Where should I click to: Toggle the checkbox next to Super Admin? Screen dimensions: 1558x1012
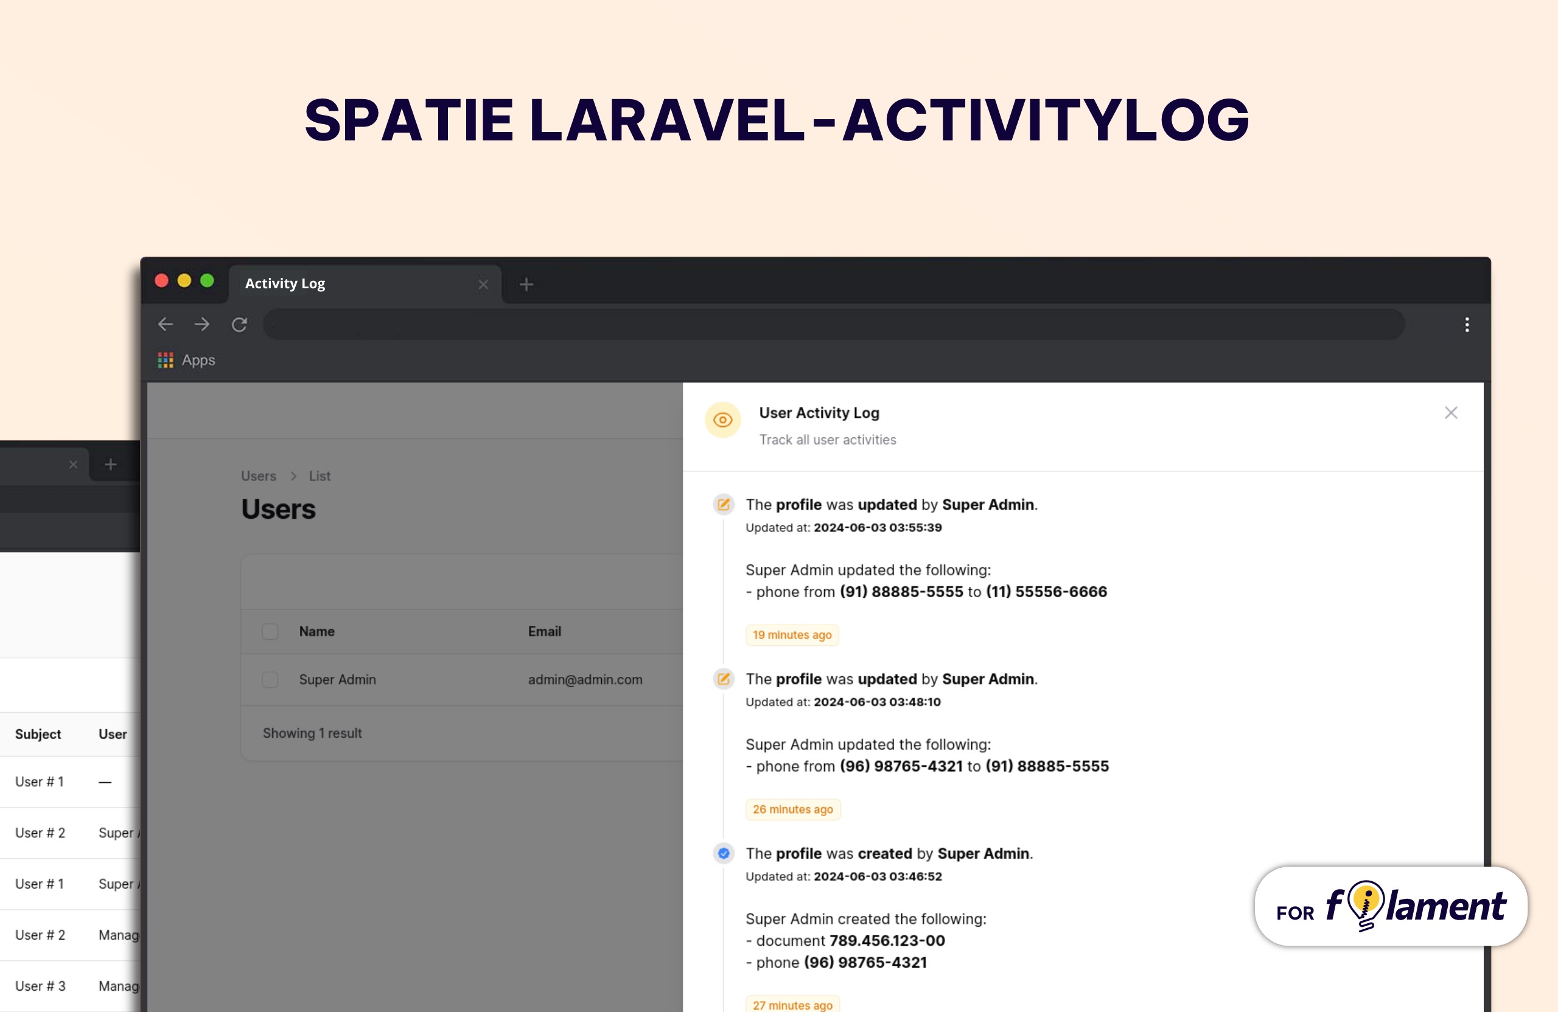tap(269, 679)
